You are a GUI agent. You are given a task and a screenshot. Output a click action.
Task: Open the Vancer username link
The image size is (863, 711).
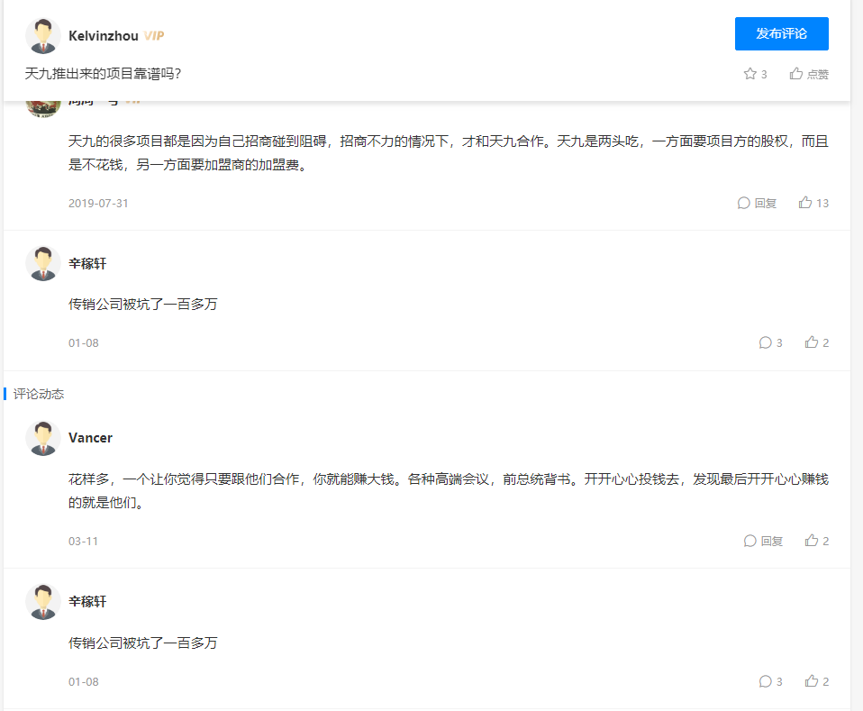[90, 438]
